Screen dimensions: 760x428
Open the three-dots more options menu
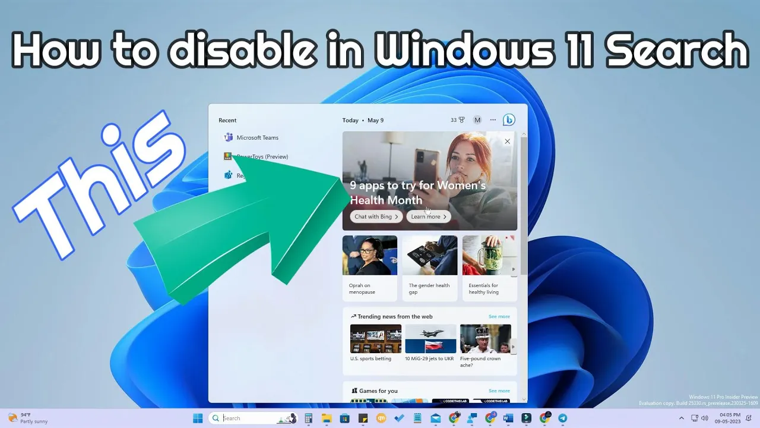pos(493,120)
